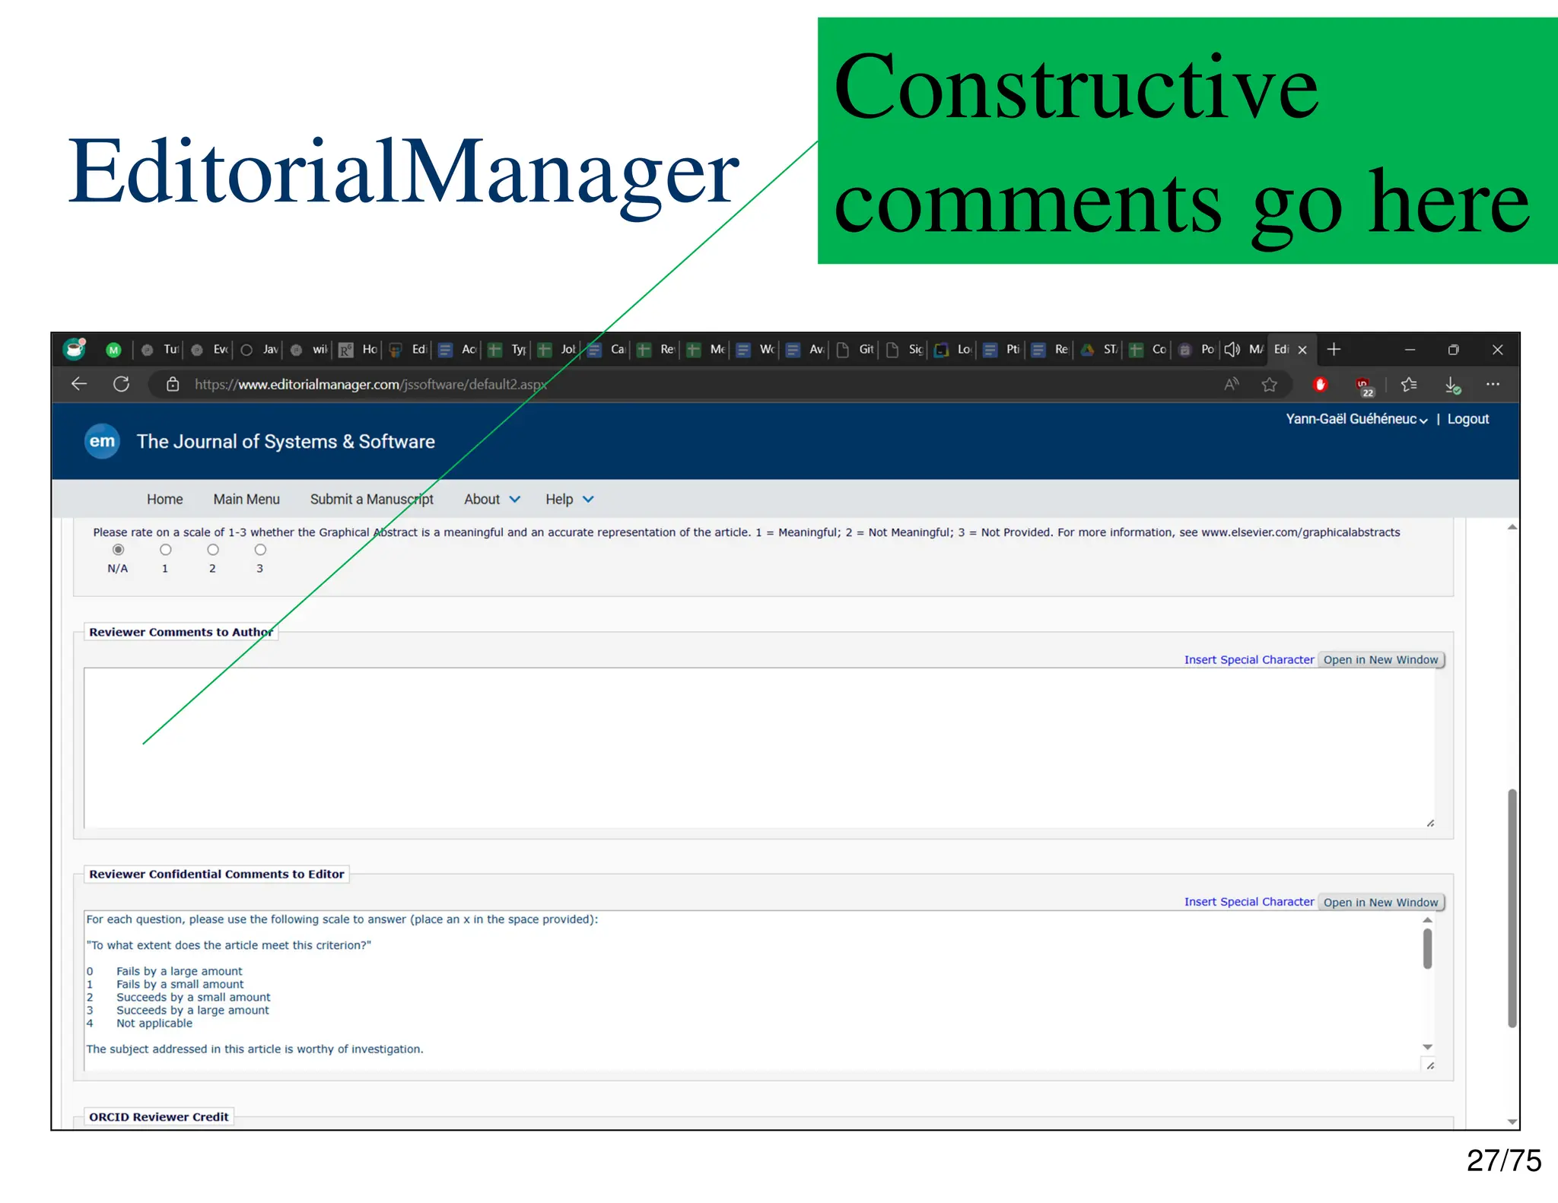The height and width of the screenshot is (1203, 1558).
Task: Click editor comments scrollbar thumb
Action: (x=1427, y=948)
